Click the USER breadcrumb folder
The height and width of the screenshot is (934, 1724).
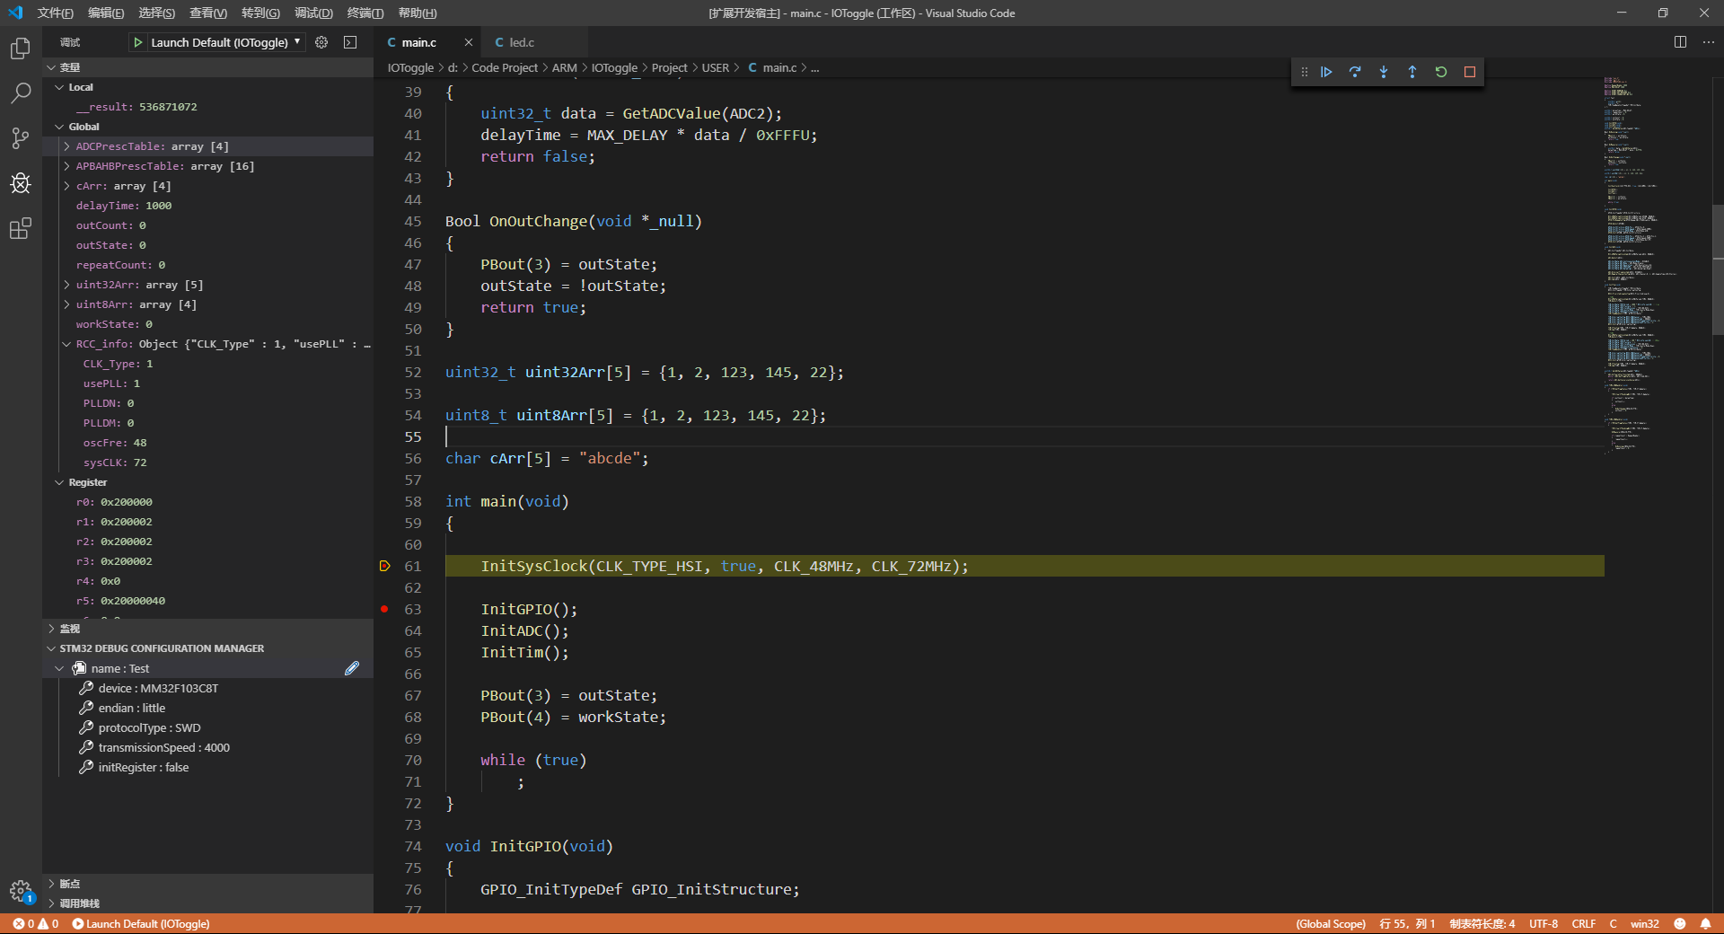716,67
